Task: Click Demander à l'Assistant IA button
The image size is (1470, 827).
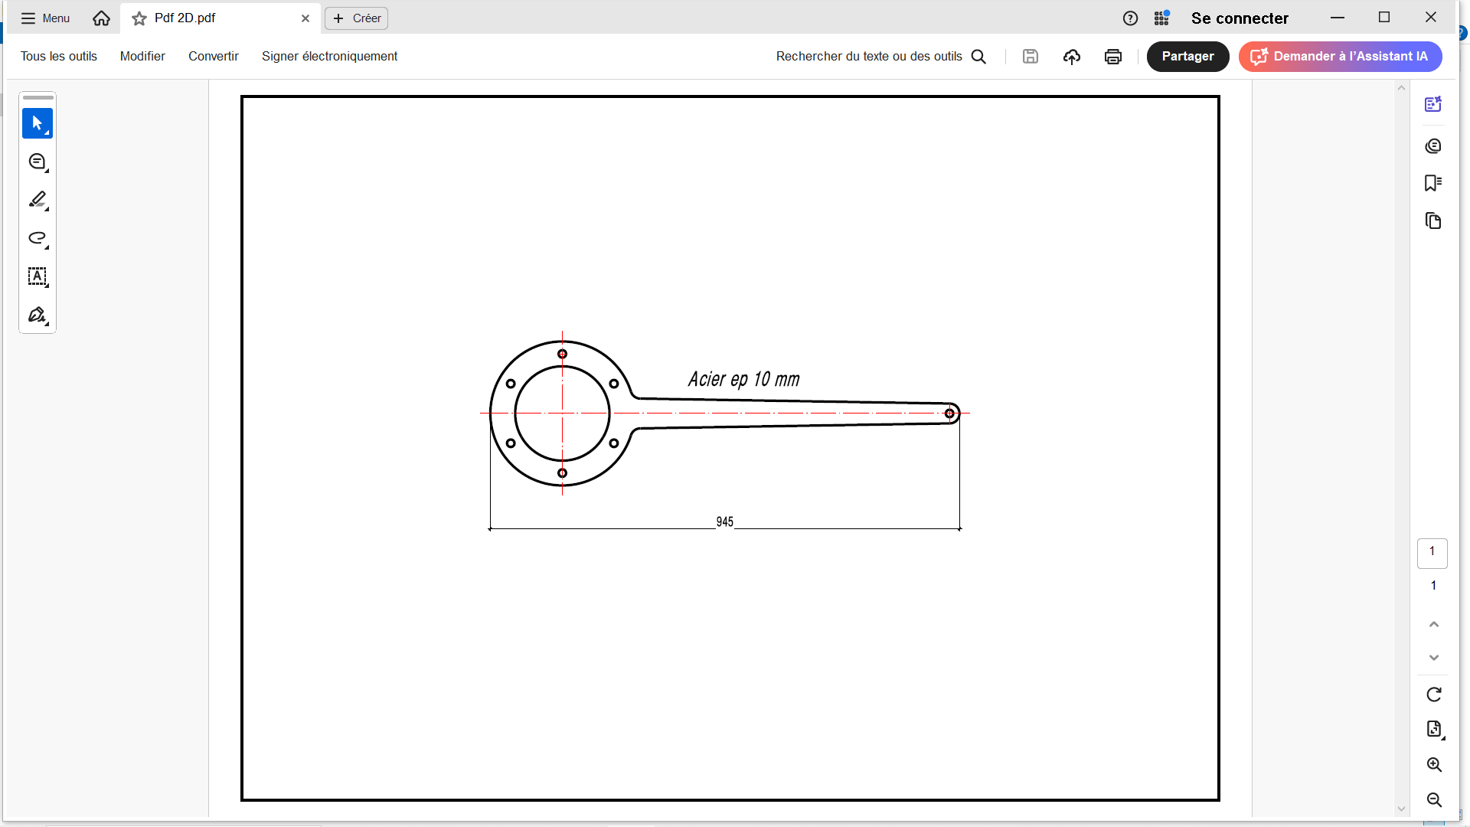Action: click(x=1340, y=57)
